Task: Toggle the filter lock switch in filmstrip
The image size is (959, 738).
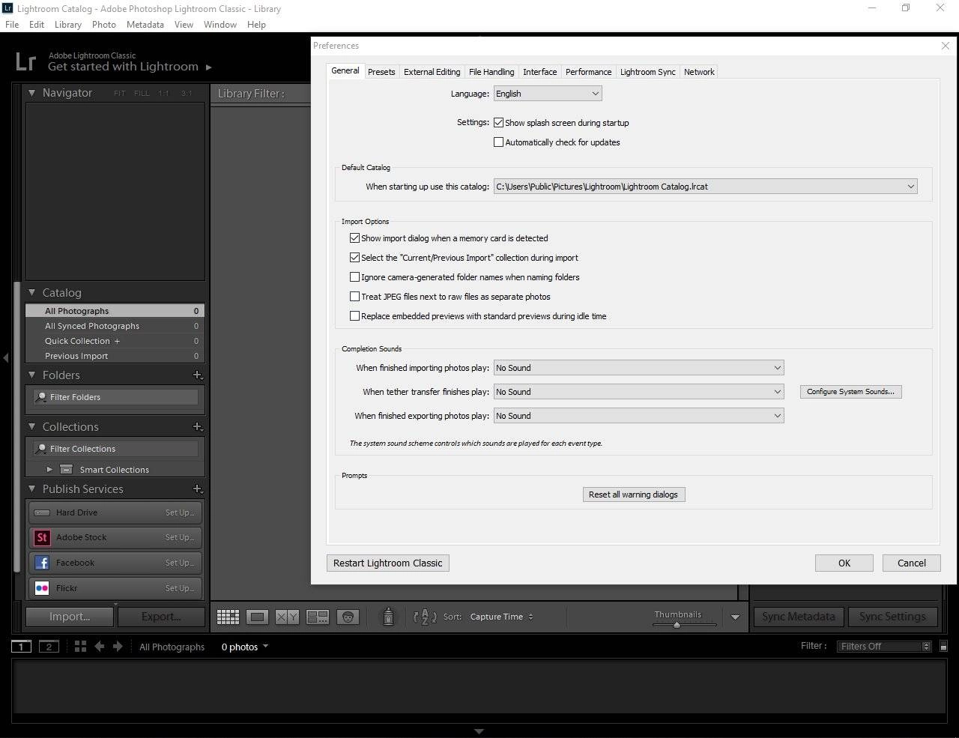Action: pos(943,646)
